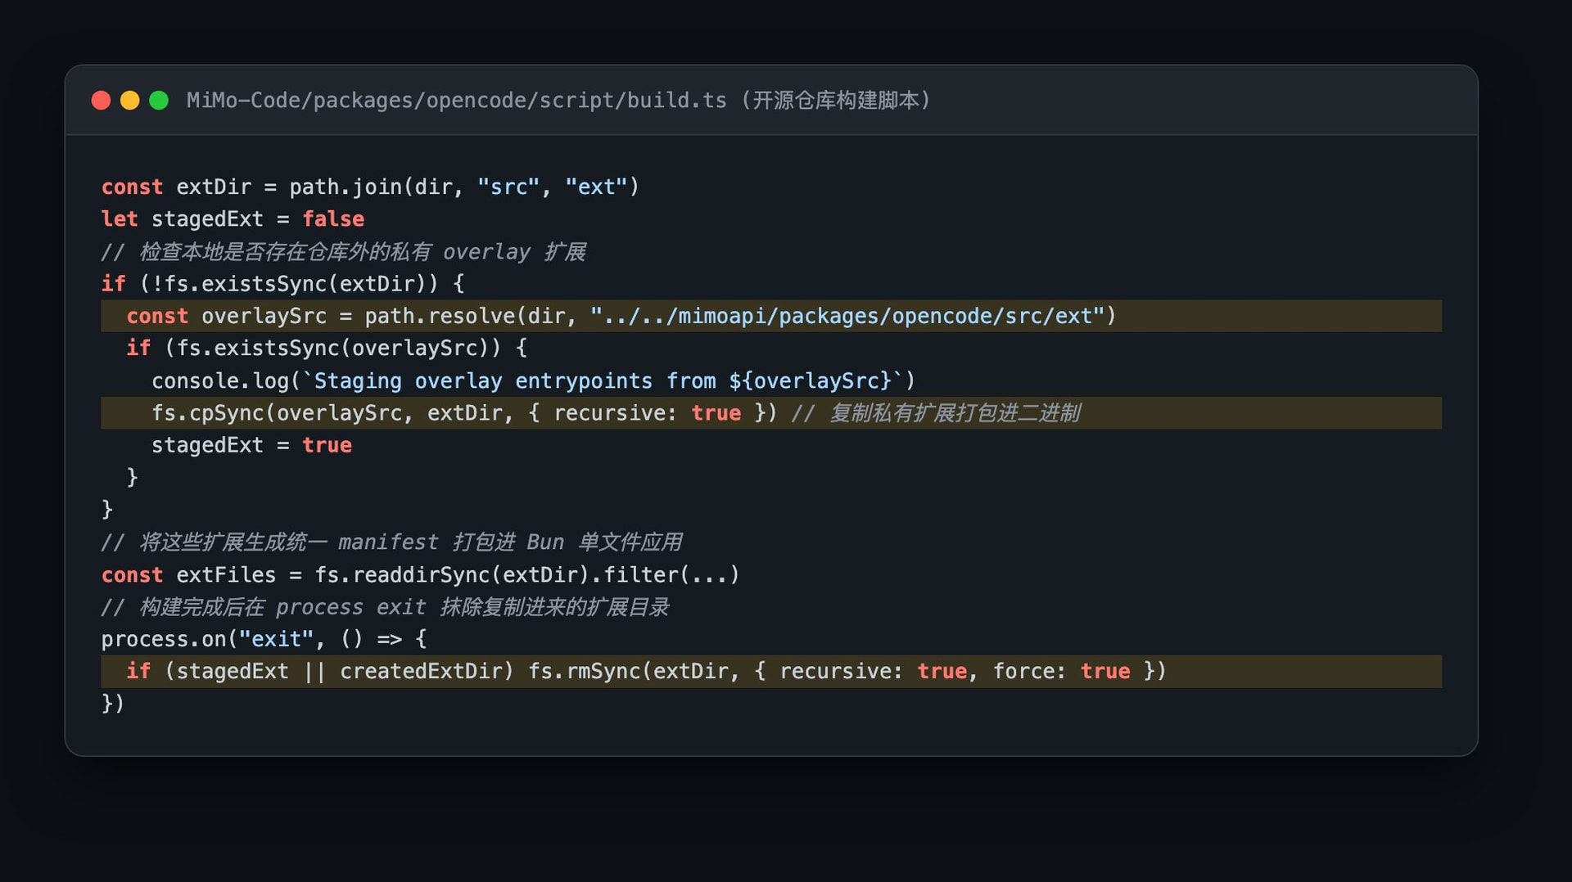Click the red close window dot
The height and width of the screenshot is (882, 1572).
(x=102, y=101)
